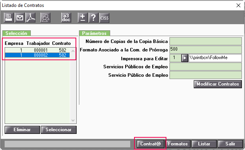This screenshot has height=150, width=245.
Task: Click the Contrato column header
Action: pyautogui.click(x=61, y=43)
